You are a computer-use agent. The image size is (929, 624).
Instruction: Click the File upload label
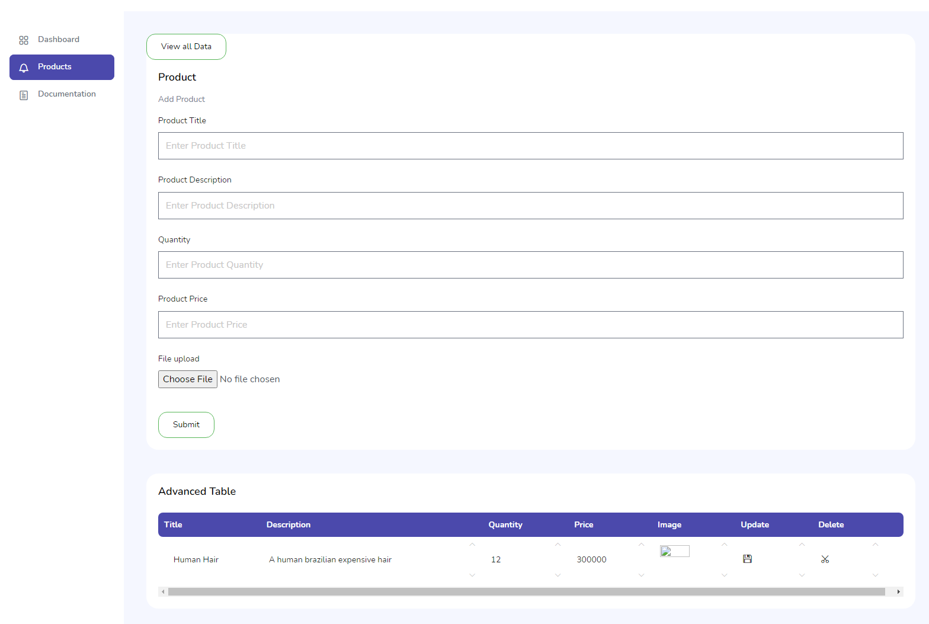(178, 359)
